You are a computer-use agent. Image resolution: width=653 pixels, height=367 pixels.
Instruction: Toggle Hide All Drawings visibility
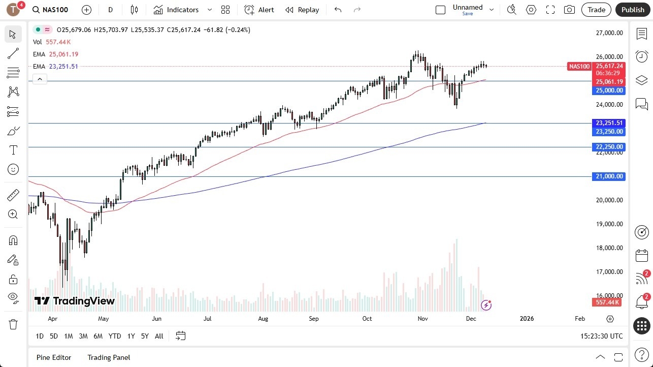[x=13, y=298]
